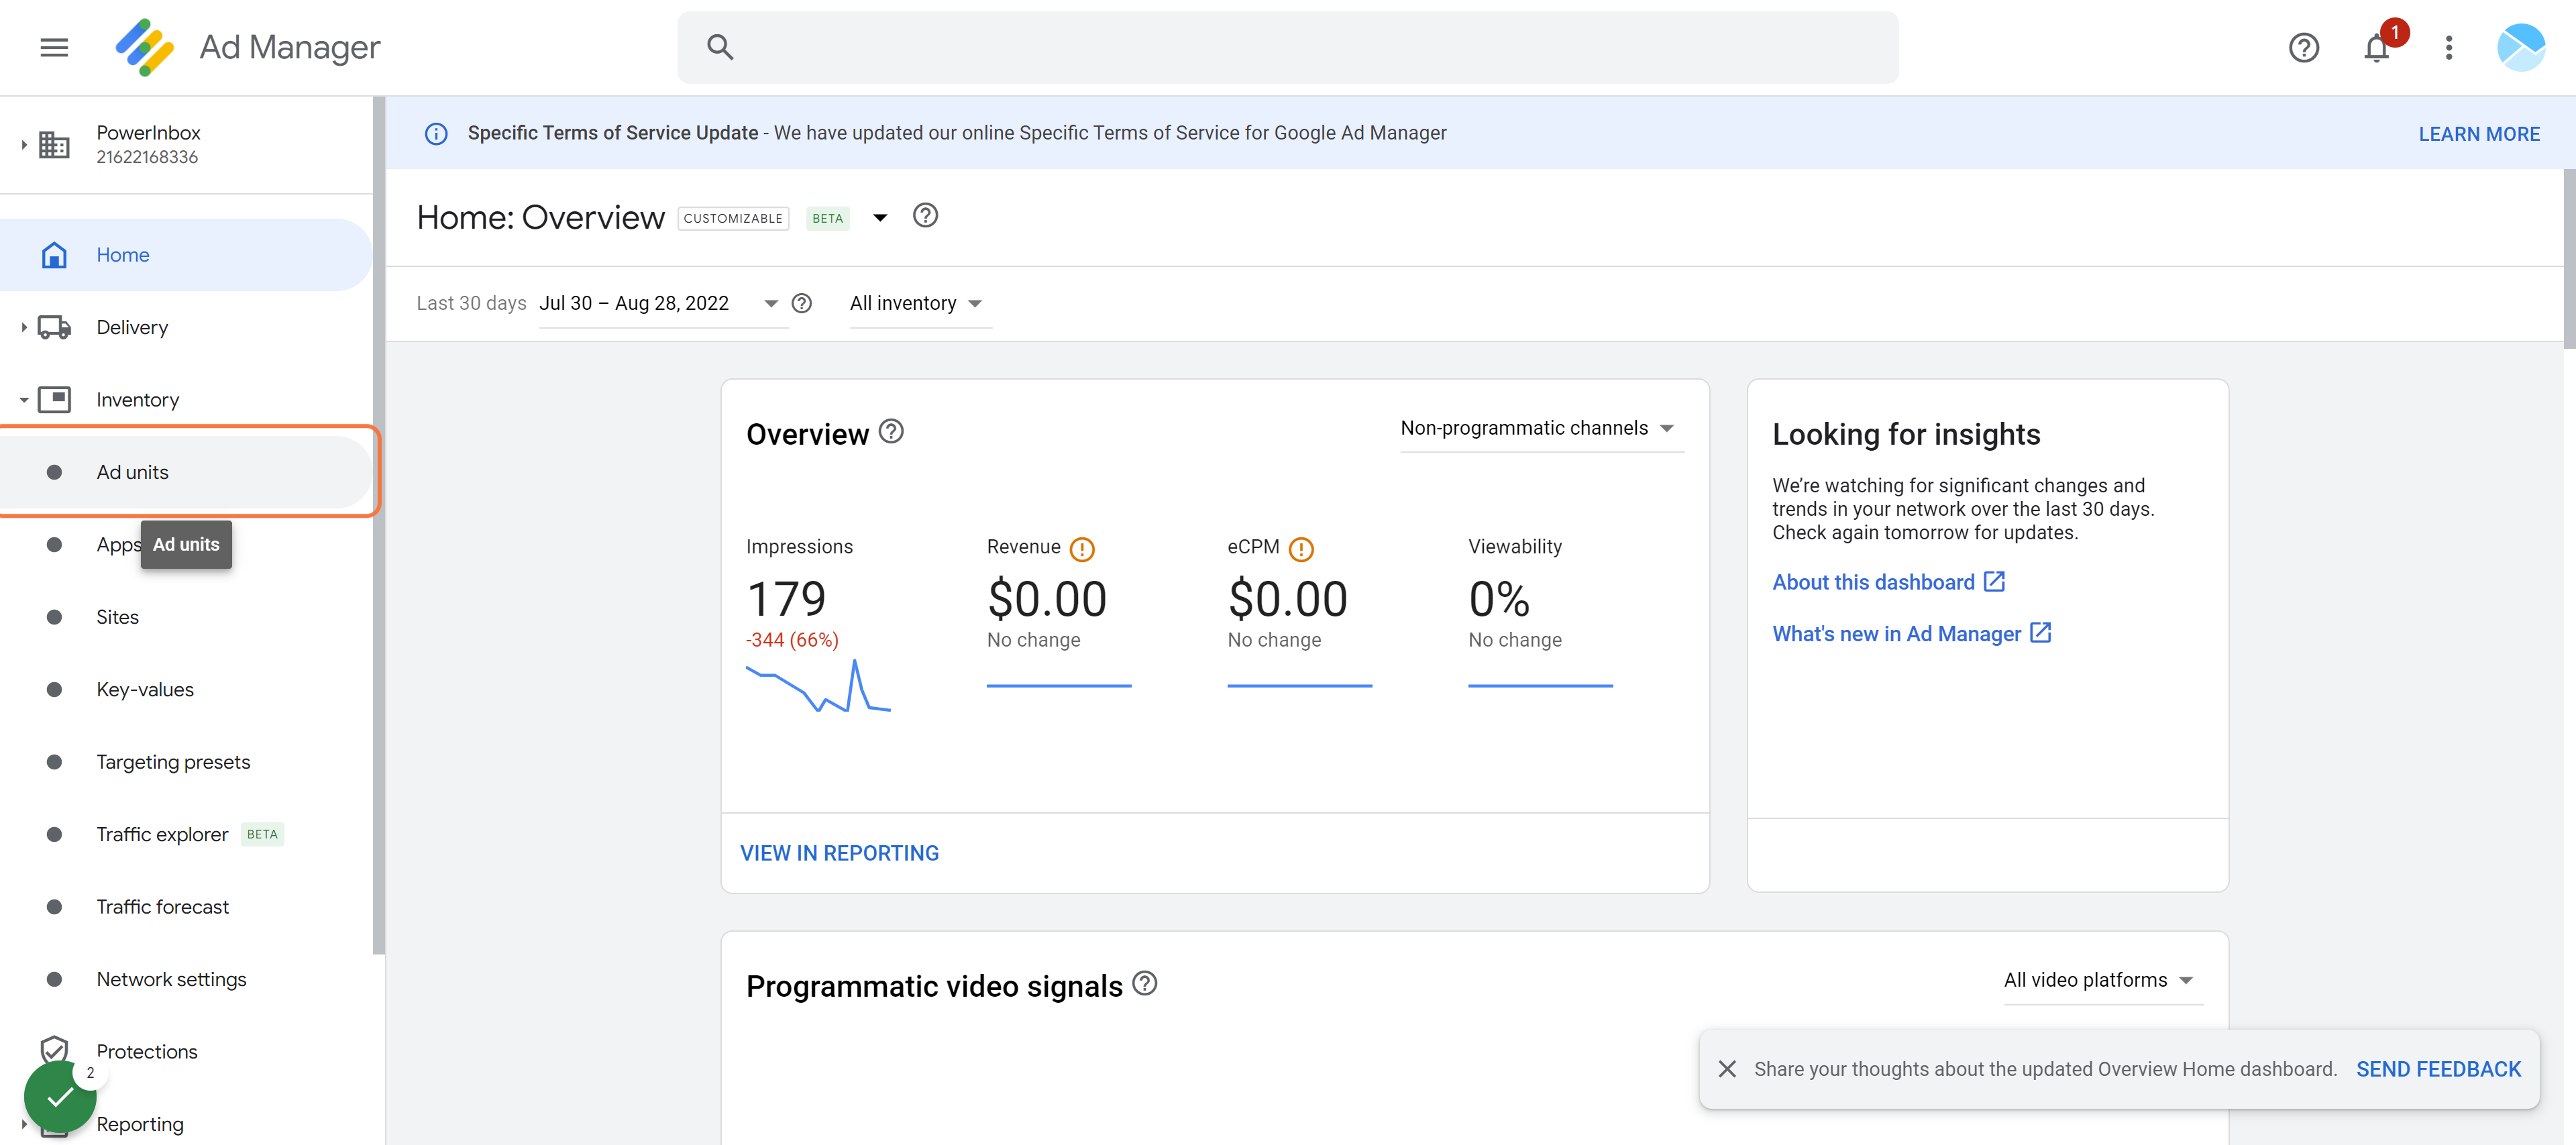The height and width of the screenshot is (1145, 2576).
Task: Open the Home: Overview dashboard dropdown arrow
Action: [x=880, y=217]
